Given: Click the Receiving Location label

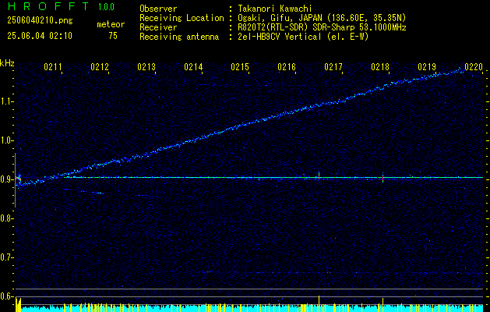Looking at the screenshot, I should (182, 18).
